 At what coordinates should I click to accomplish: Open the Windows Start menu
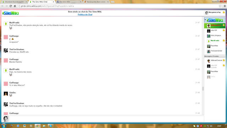(4, 126)
